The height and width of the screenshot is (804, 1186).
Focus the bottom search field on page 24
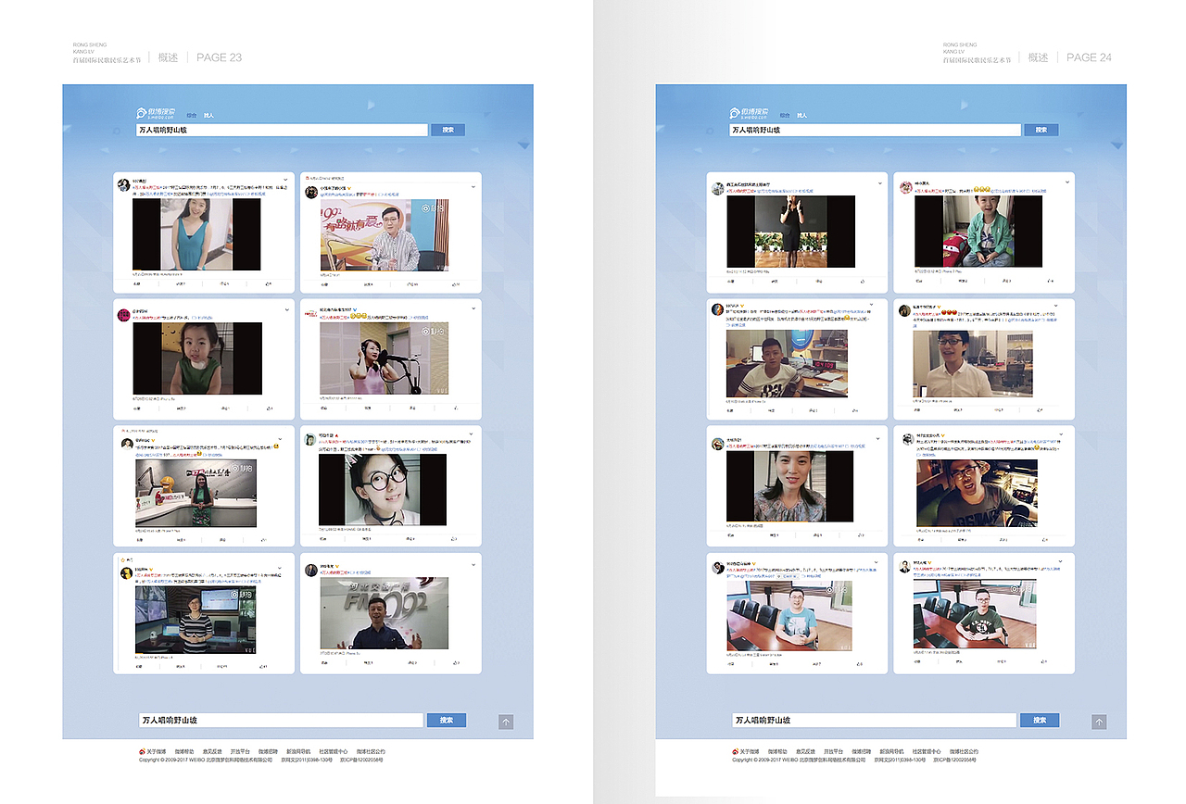[x=874, y=721]
